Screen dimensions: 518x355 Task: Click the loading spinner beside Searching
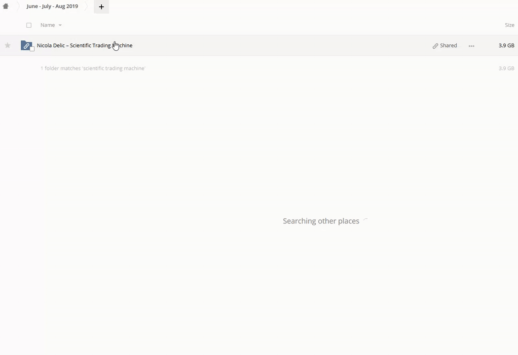(366, 221)
